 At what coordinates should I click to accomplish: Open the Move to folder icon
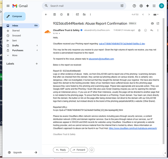point(84,14)
